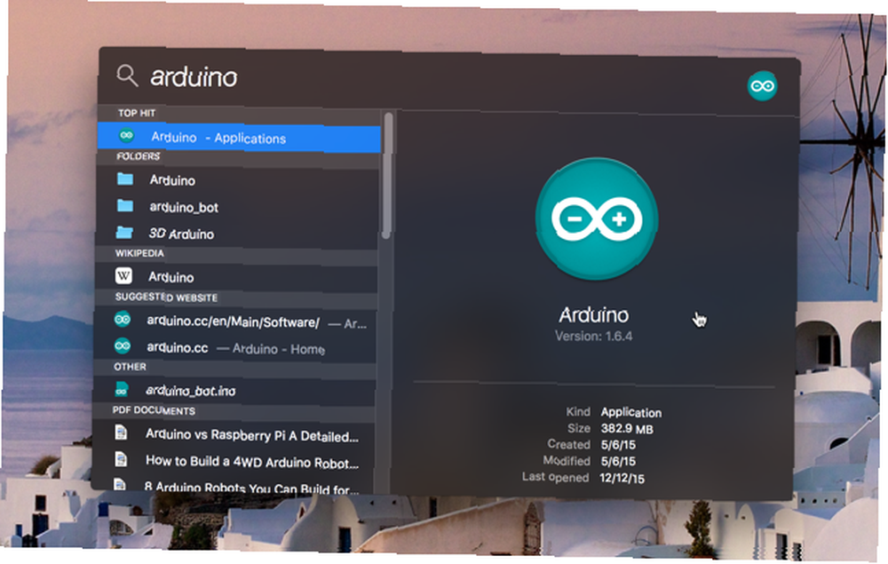Click the Size value 382.9 MB
The image size is (888, 564).
click(x=627, y=429)
